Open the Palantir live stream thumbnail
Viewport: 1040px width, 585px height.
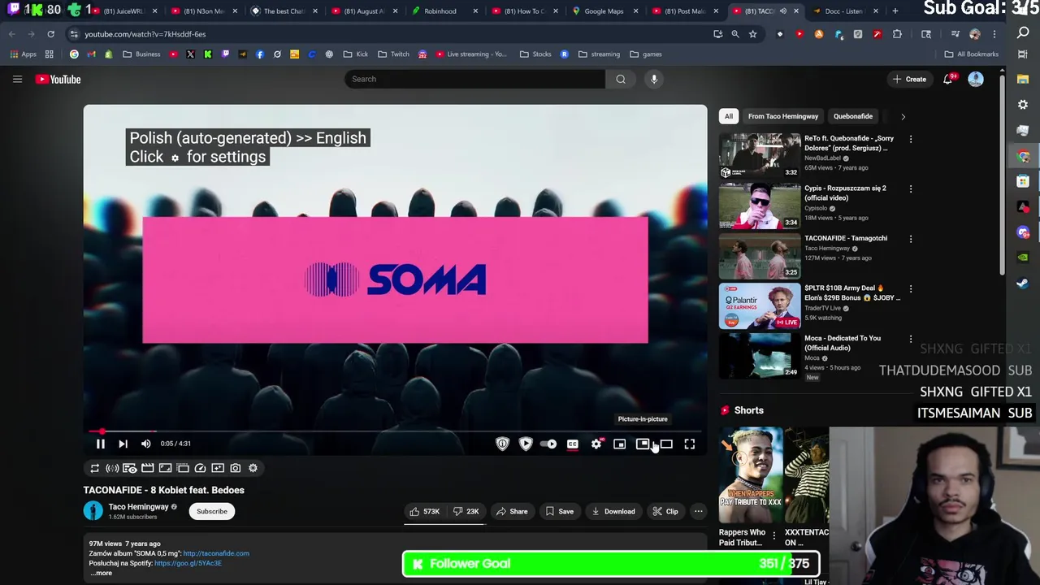coord(760,305)
